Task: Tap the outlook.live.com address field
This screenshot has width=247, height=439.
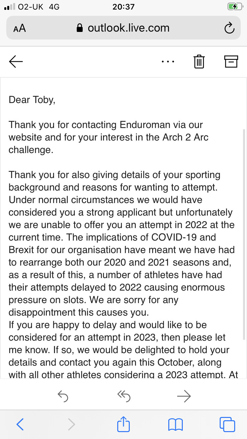Action: [128, 28]
